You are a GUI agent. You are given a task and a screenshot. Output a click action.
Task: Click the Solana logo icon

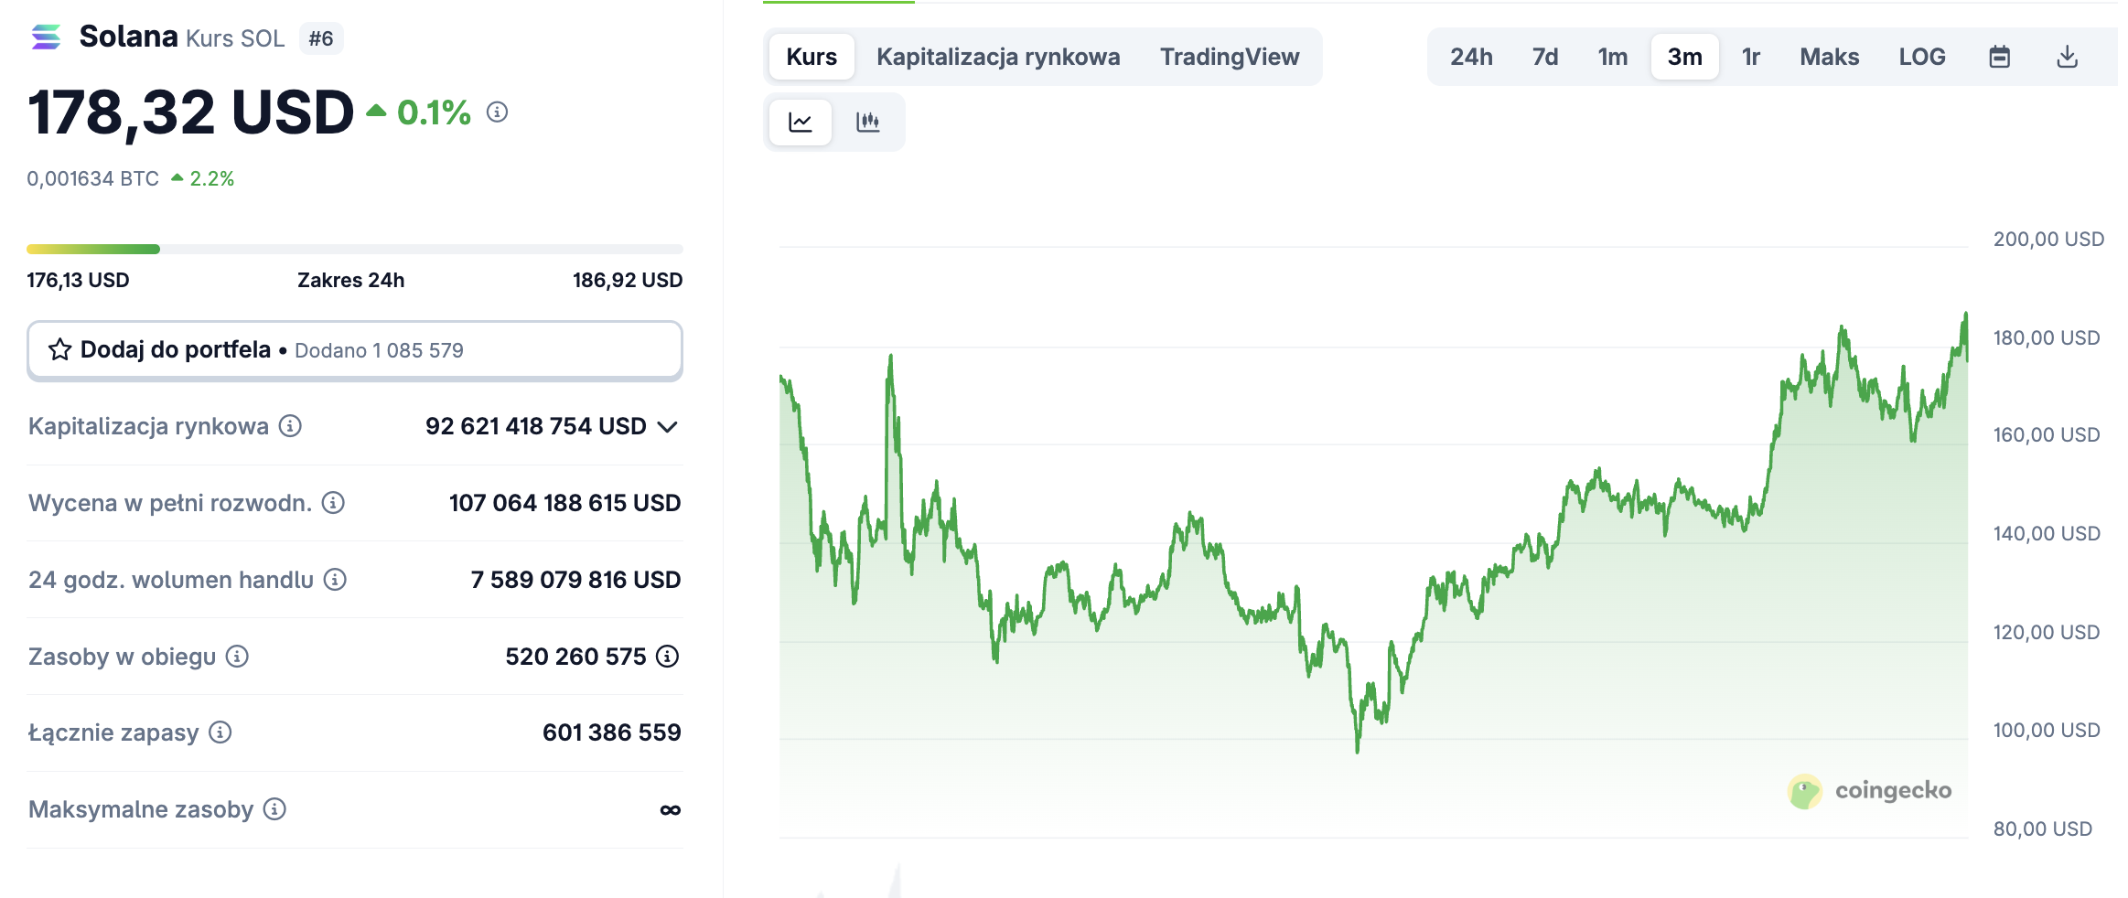[x=46, y=37]
